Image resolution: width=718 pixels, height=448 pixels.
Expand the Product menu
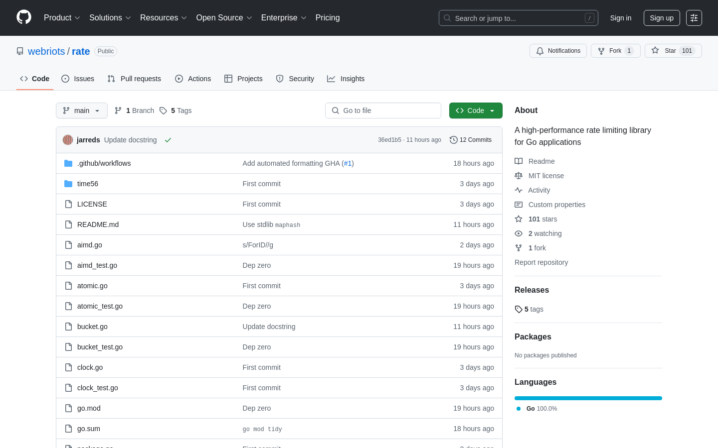tap(62, 18)
